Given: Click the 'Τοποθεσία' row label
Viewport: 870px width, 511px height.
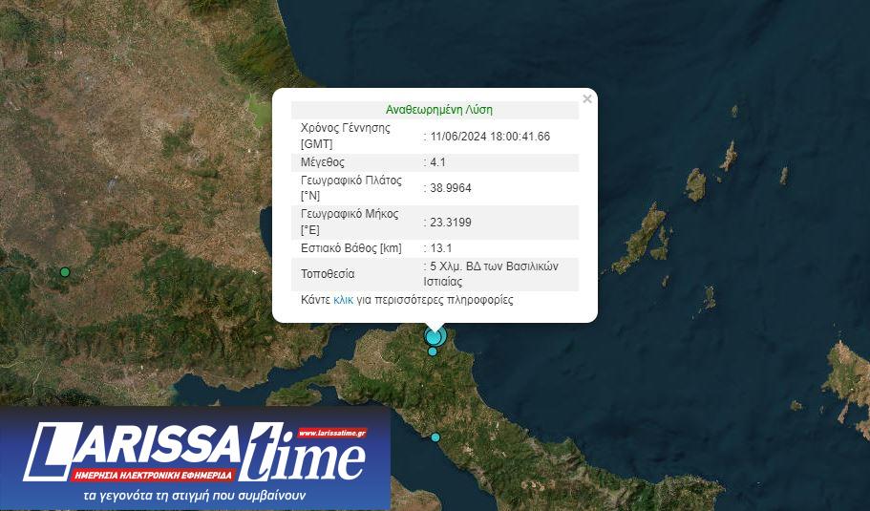Looking at the screenshot, I should pos(328,274).
